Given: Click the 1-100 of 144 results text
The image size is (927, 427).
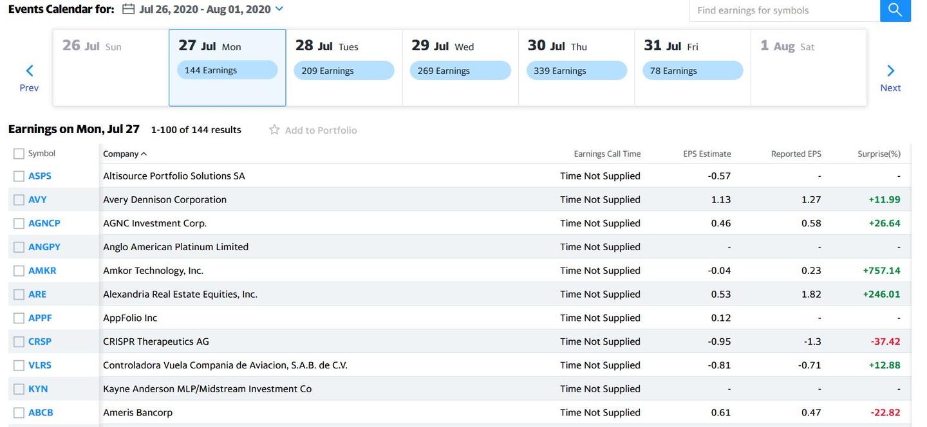Looking at the screenshot, I should (x=196, y=130).
